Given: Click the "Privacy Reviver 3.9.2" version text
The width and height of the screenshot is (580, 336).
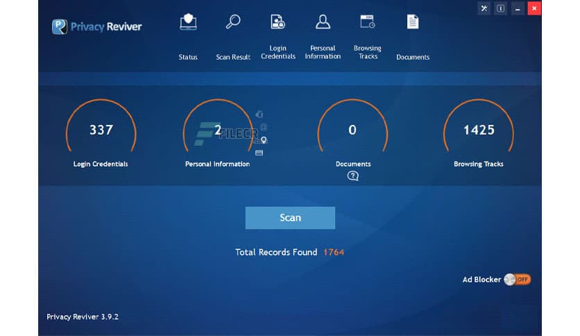Looking at the screenshot, I should coord(83,317).
